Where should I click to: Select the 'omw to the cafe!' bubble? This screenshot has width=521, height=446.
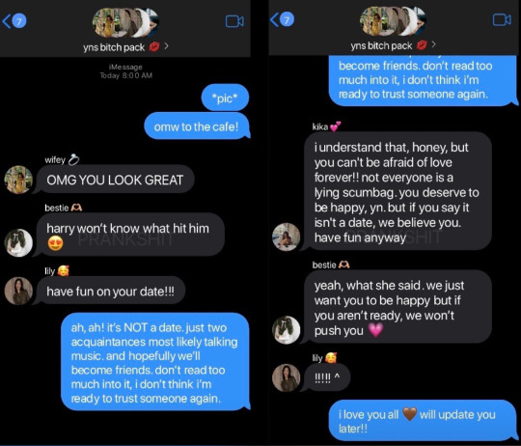coord(197,125)
